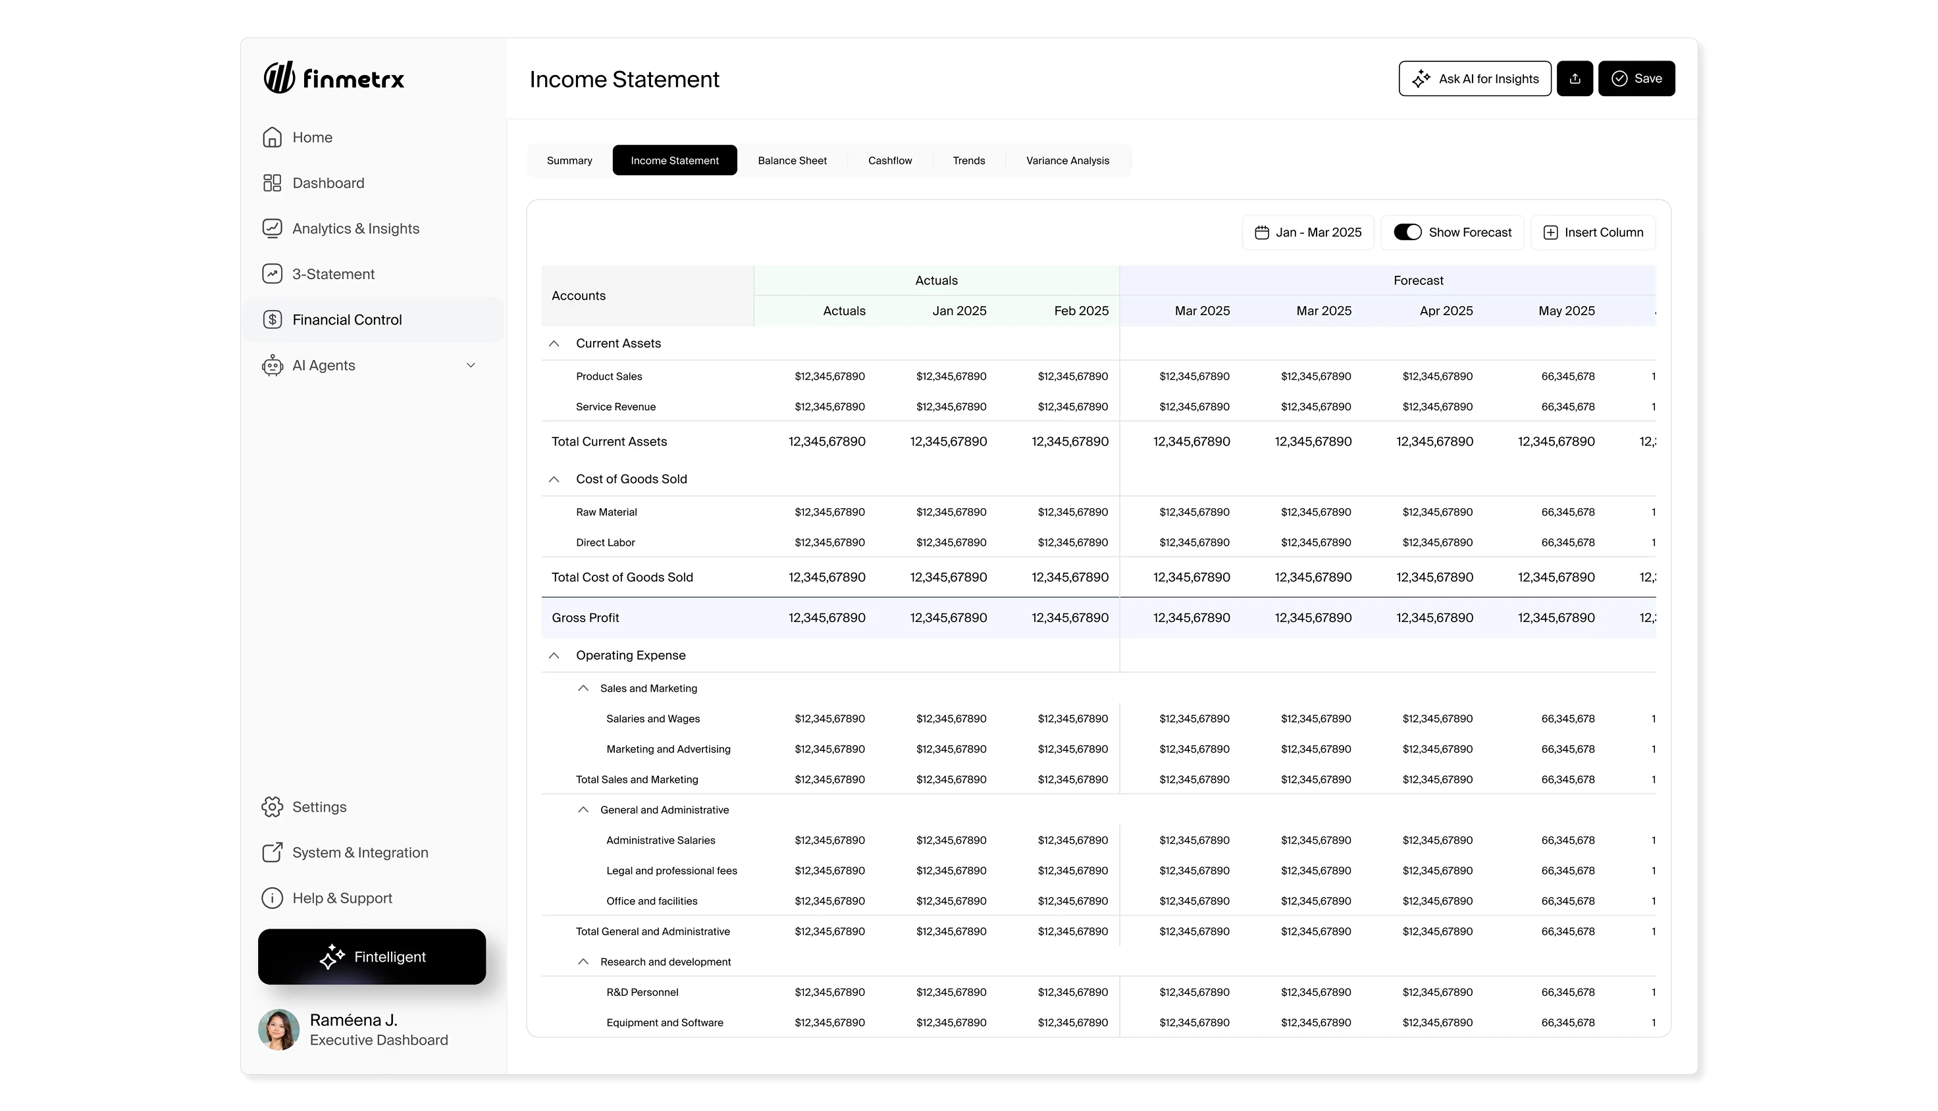Screen dimensions: 1938x1111
Task: Click the Help & Support info icon
Action: (x=272, y=898)
